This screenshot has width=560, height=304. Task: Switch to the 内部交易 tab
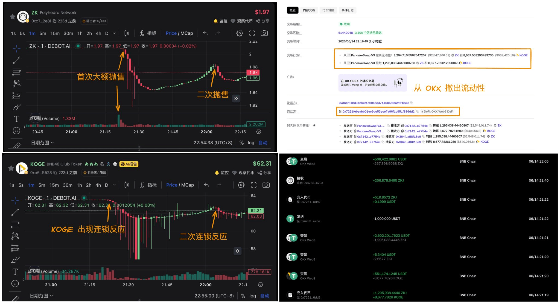[309, 10]
